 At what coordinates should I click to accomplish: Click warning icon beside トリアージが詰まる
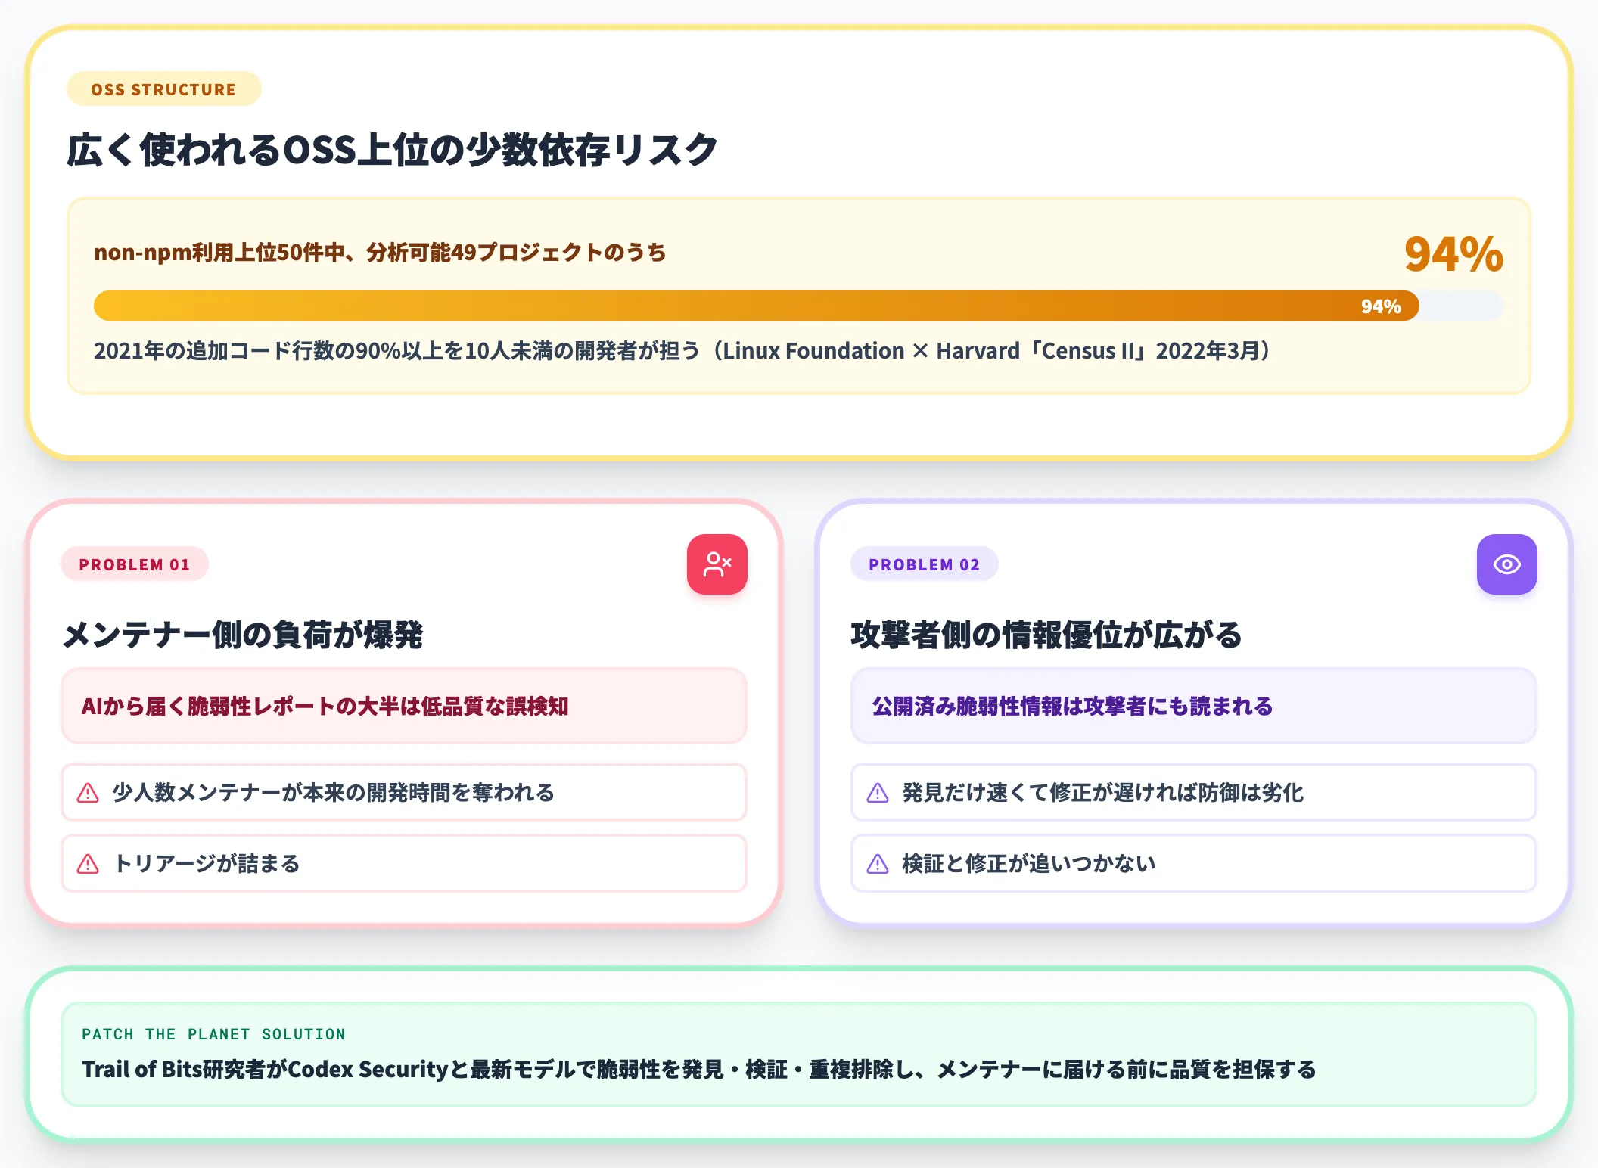point(89,864)
